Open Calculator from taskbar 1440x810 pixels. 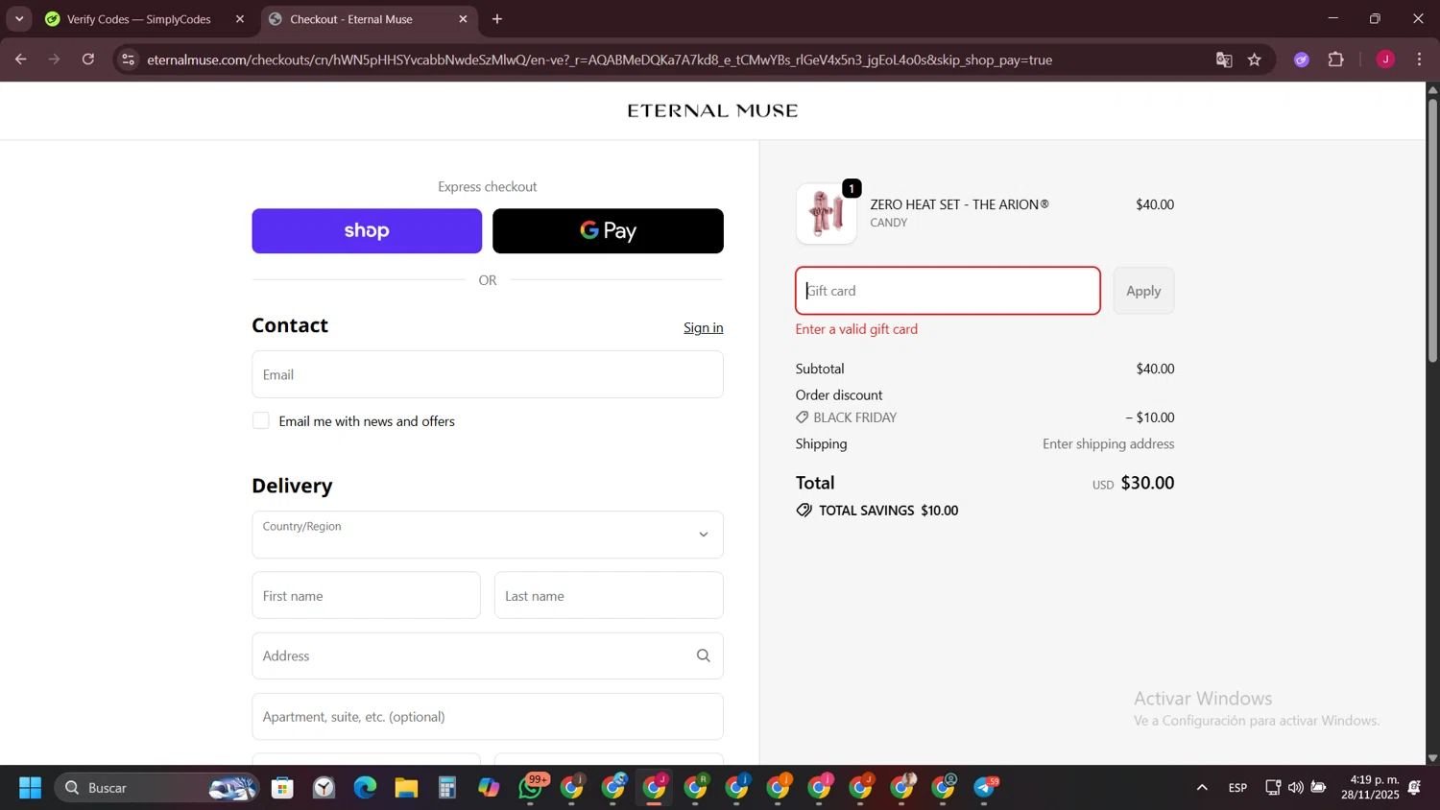tap(447, 788)
